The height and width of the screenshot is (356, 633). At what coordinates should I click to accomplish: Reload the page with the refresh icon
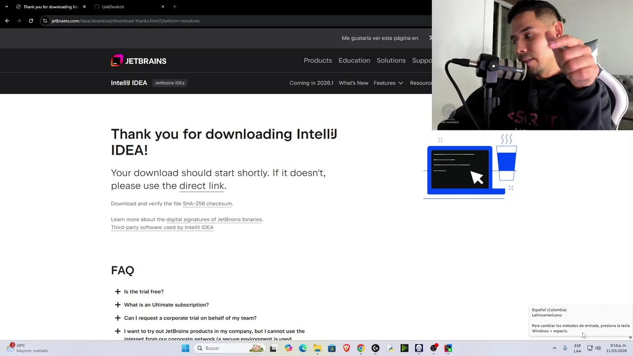[31, 21]
